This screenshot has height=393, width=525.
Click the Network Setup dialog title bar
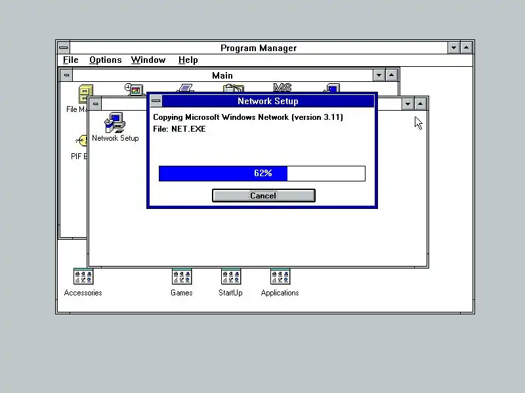[x=268, y=101]
